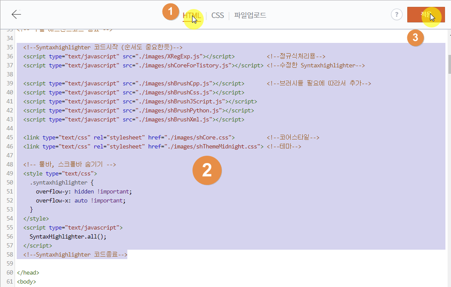Click the vertical scrollbar thumb of the editor
The image size is (451, 287).
pos(449,64)
